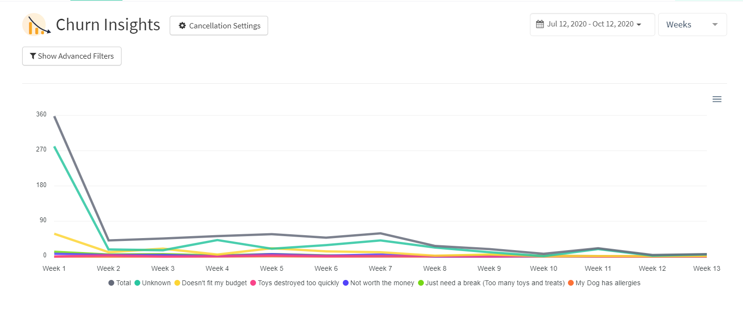Screen dimensions: 743x316
Task: Toggle the Total series in legend
Action: click(120, 283)
